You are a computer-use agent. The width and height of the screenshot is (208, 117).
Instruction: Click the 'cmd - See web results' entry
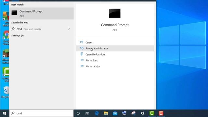pyautogui.click(x=41, y=29)
